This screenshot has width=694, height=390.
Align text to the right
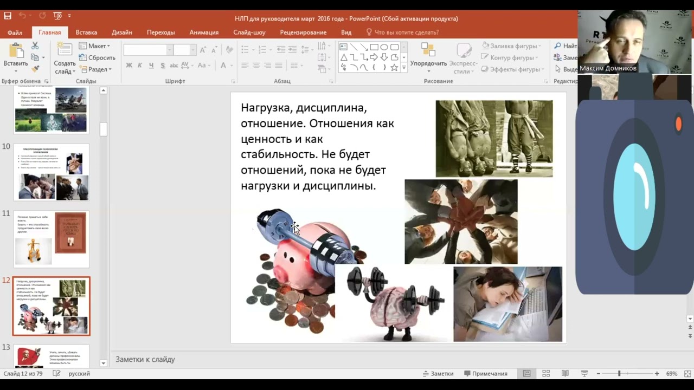point(267,66)
